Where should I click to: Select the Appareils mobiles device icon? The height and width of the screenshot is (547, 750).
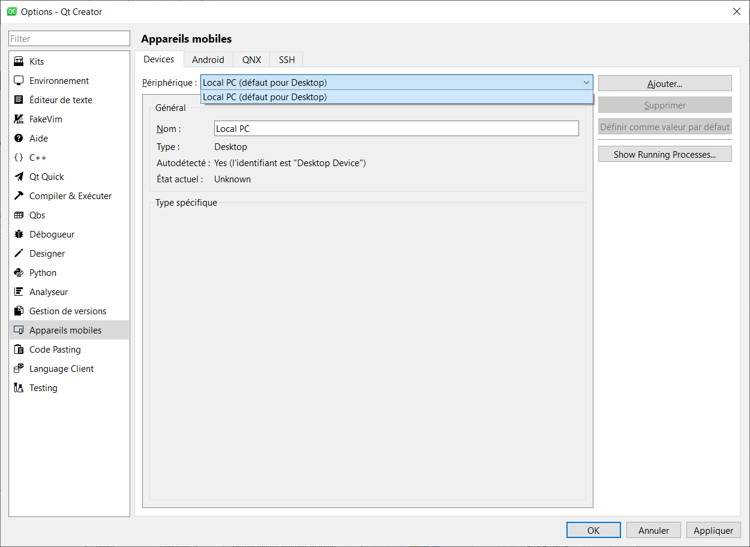[19, 330]
